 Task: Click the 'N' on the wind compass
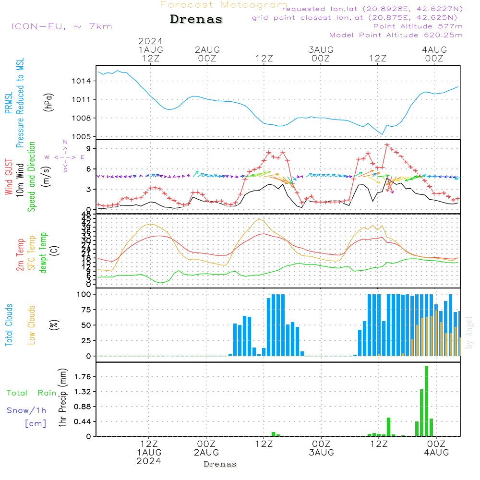pos(65,142)
